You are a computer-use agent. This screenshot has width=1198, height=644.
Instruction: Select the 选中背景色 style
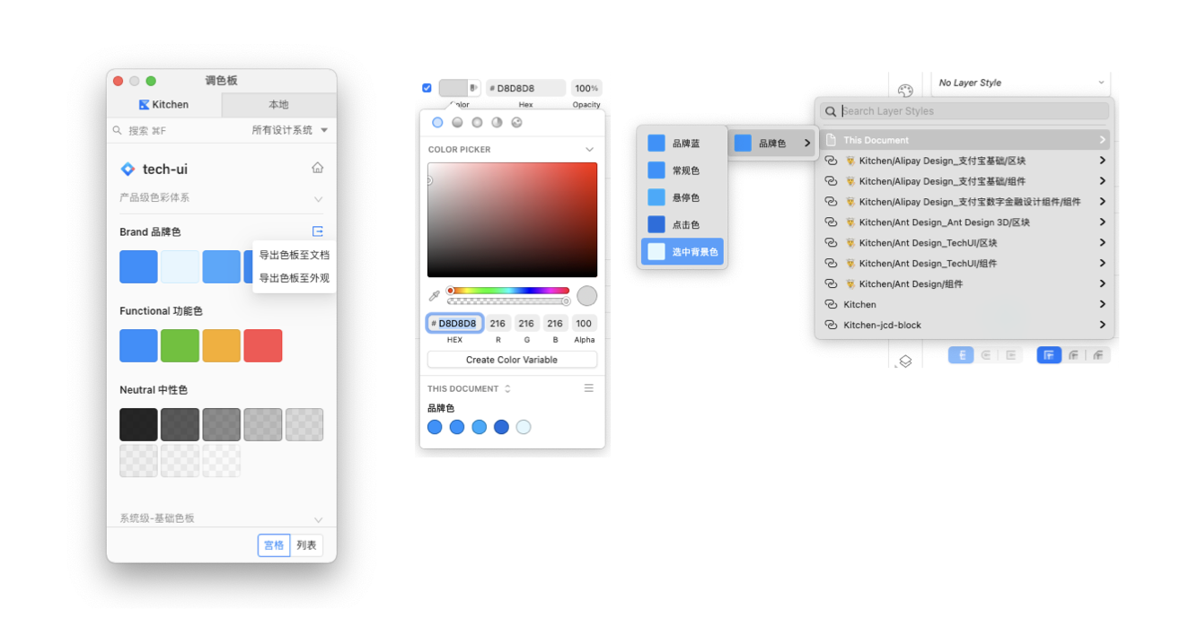click(x=683, y=252)
